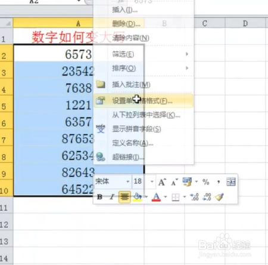Toggle Italic in the mini toolbar
The width and height of the screenshot is (268, 265).
pyautogui.click(x=112, y=197)
